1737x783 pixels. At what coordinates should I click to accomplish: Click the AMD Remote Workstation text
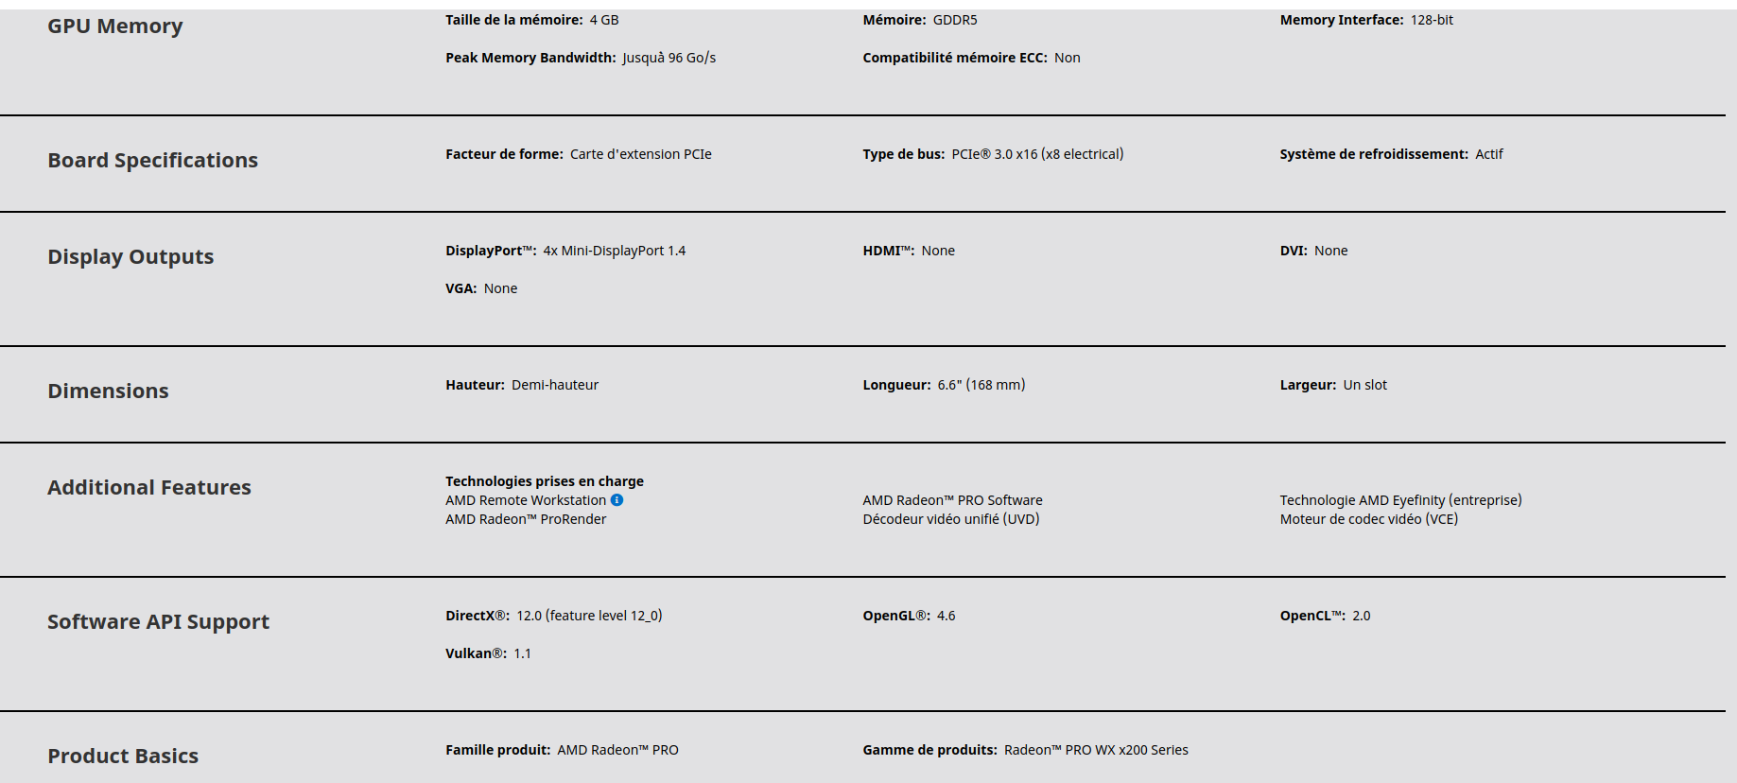526,500
